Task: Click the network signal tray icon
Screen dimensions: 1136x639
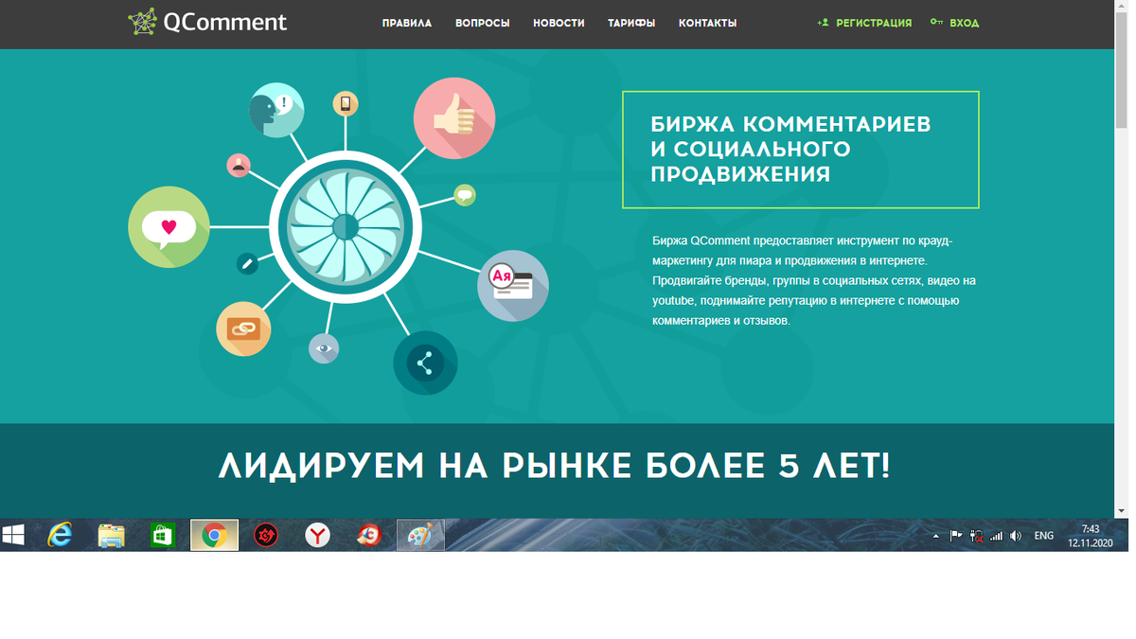Action: 996,536
